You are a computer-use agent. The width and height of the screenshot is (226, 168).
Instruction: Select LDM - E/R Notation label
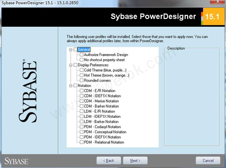tap(100, 112)
